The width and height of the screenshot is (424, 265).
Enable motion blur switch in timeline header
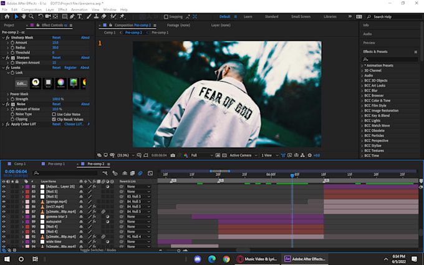pyautogui.click(x=140, y=173)
